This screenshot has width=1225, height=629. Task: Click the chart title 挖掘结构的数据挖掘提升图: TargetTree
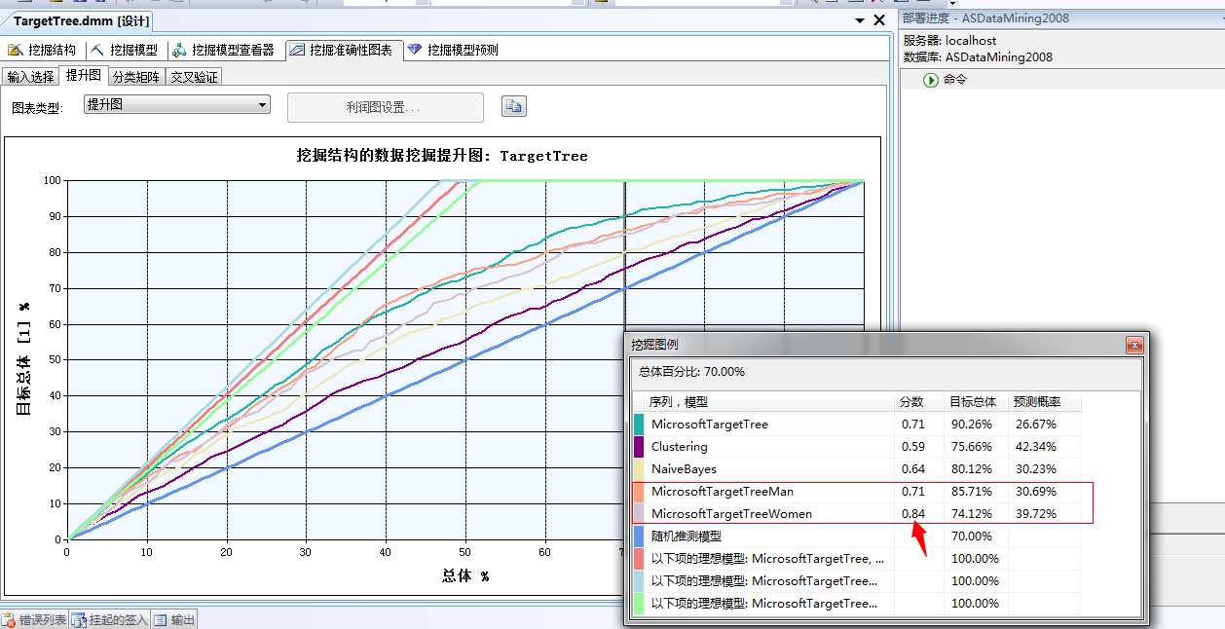point(442,156)
